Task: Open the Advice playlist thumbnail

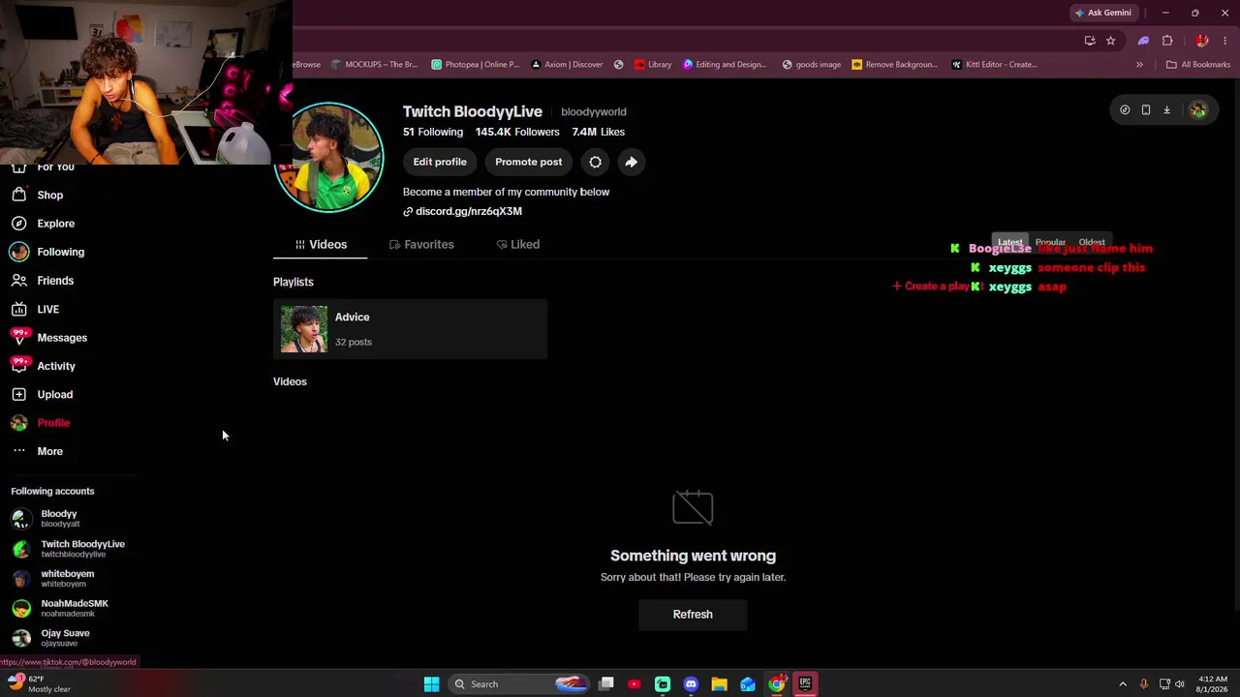Action: (304, 329)
